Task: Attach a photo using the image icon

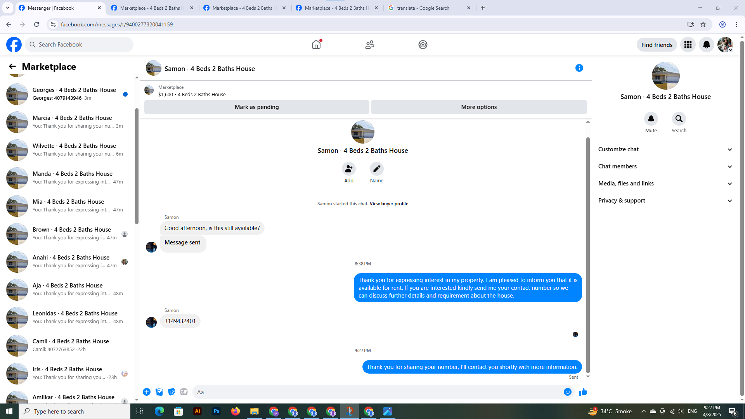Action: (159, 392)
